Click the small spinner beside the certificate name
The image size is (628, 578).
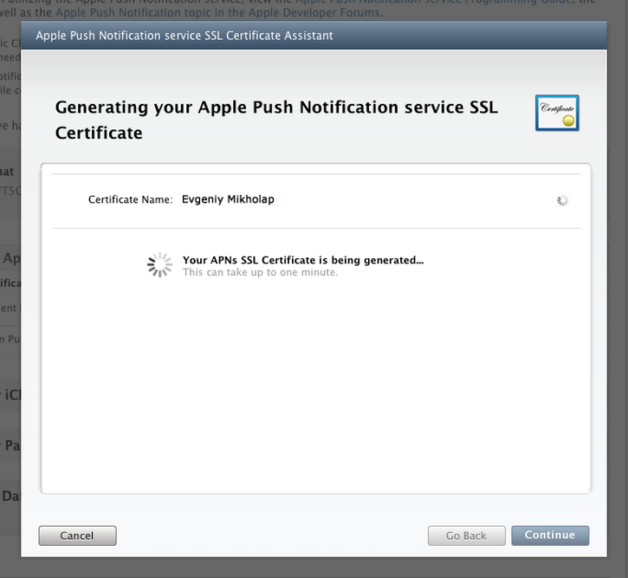click(563, 200)
